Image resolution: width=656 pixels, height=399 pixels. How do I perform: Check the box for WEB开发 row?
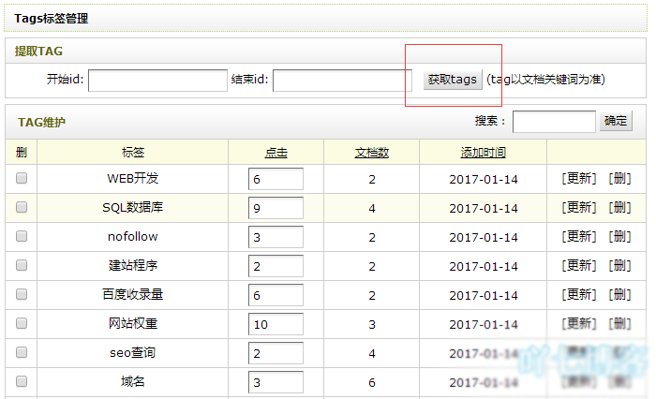[22, 178]
